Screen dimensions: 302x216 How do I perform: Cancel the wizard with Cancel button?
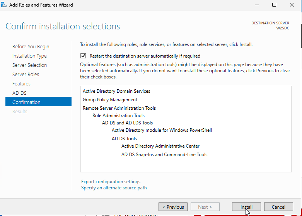pos(278,207)
